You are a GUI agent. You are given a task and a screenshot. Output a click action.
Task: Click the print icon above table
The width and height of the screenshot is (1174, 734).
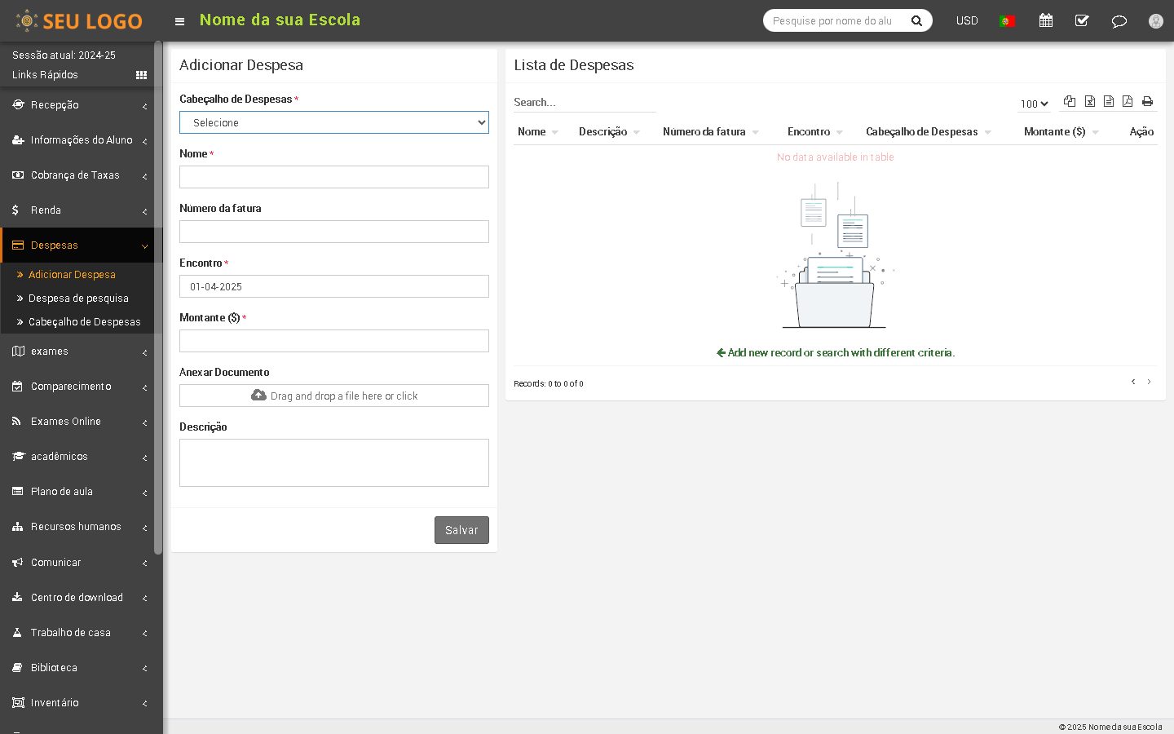[x=1147, y=101]
